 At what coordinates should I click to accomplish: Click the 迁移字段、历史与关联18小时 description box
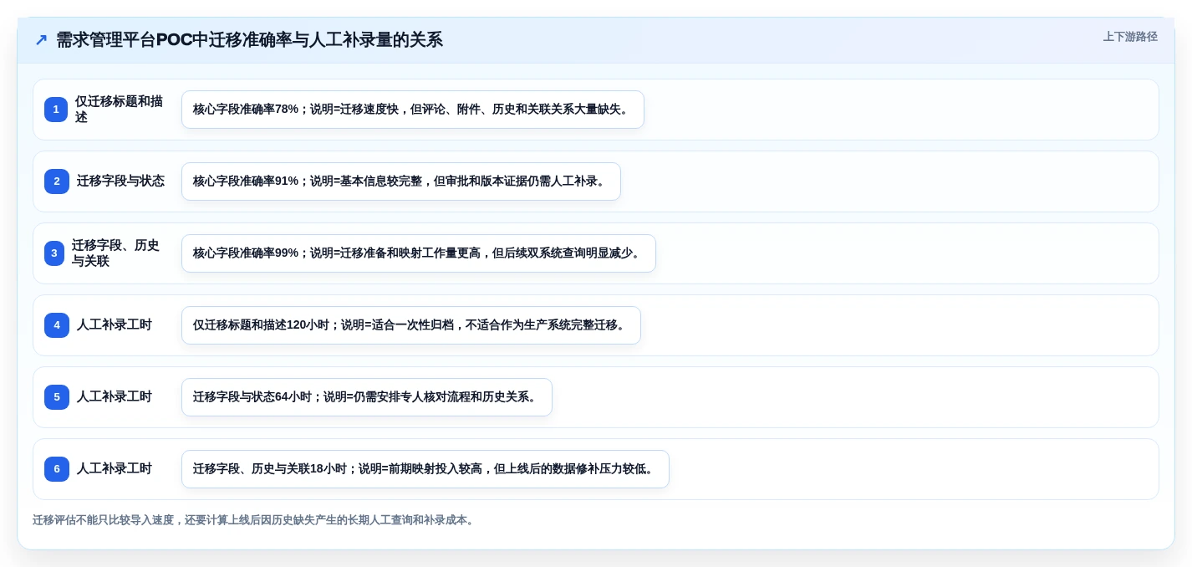pos(425,469)
